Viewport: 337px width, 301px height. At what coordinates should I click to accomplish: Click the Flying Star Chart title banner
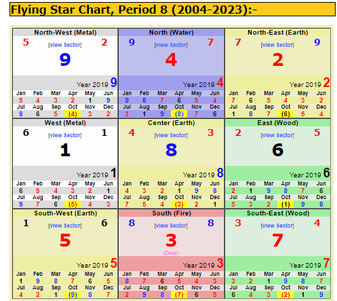[172, 10]
